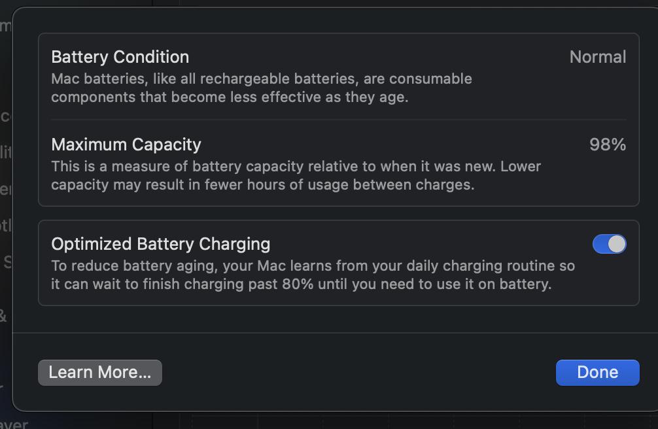Choose the cut-off 'lit' sidebar entry
The width and height of the screenshot is (658, 429).
tap(5, 152)
